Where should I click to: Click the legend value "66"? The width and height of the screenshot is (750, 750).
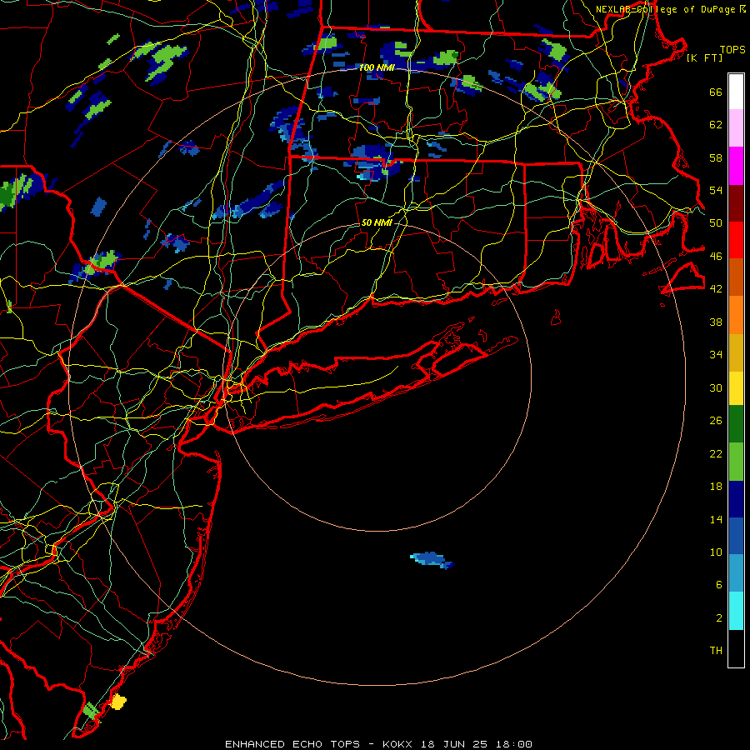[716, 92]
